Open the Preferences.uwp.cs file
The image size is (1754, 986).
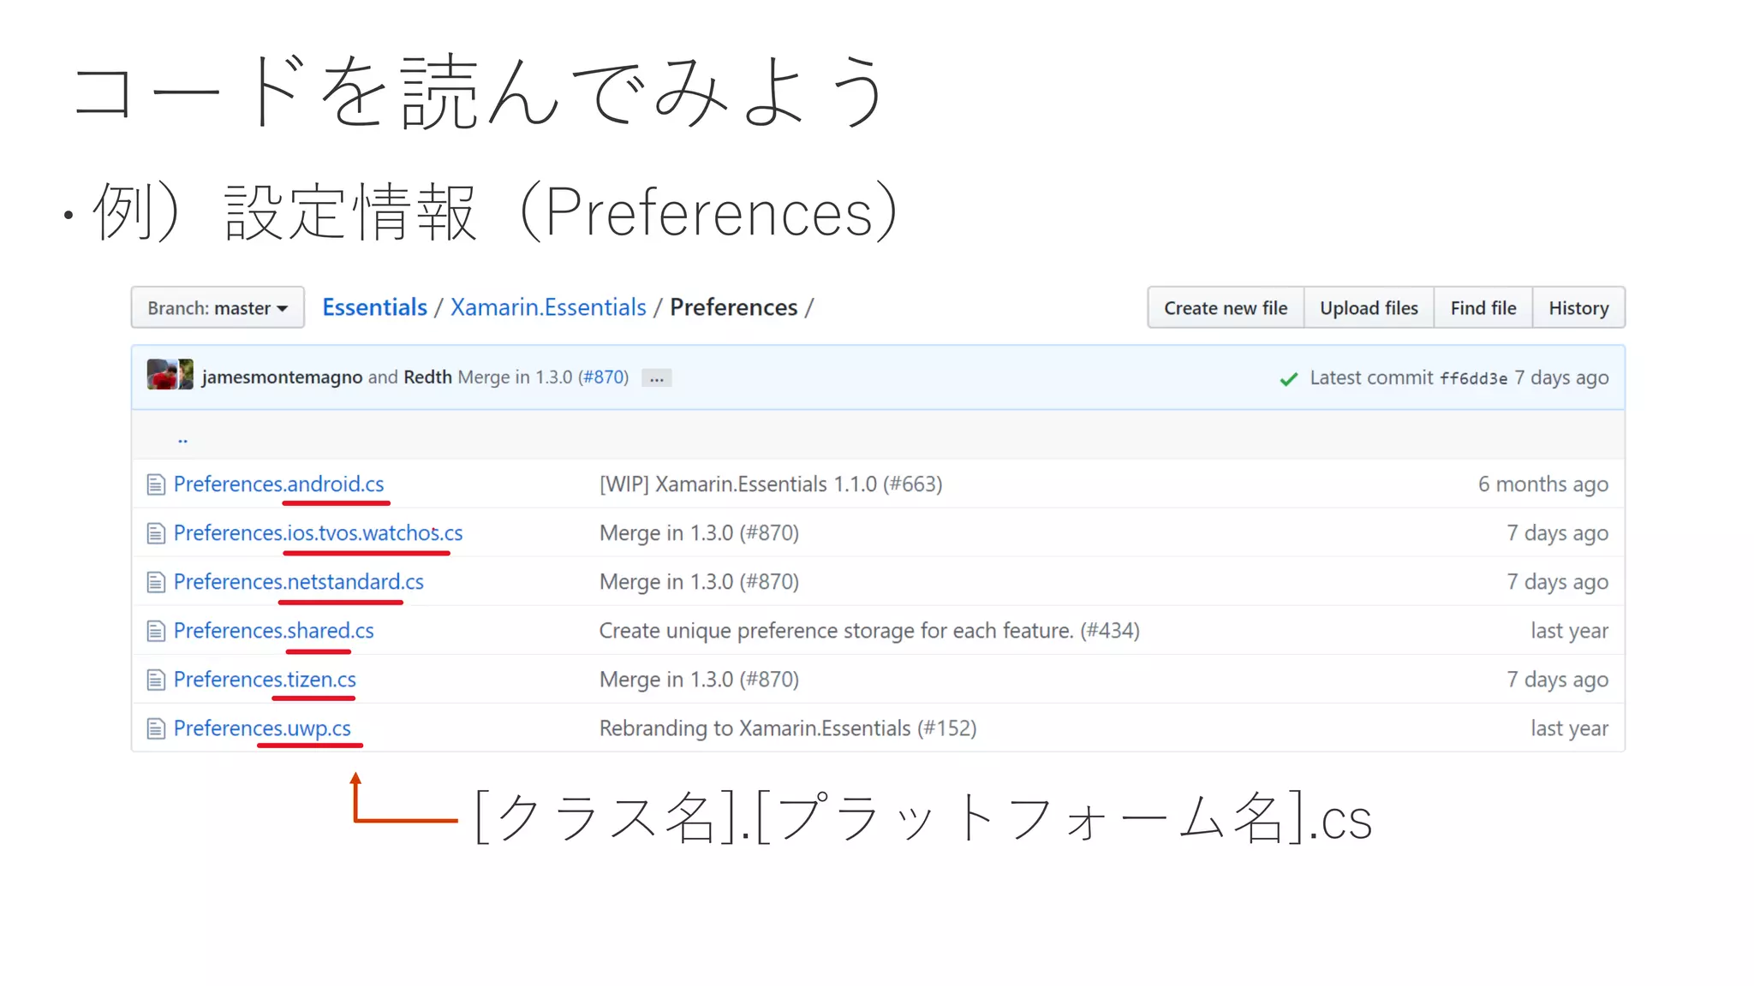(x=262, y=728)
